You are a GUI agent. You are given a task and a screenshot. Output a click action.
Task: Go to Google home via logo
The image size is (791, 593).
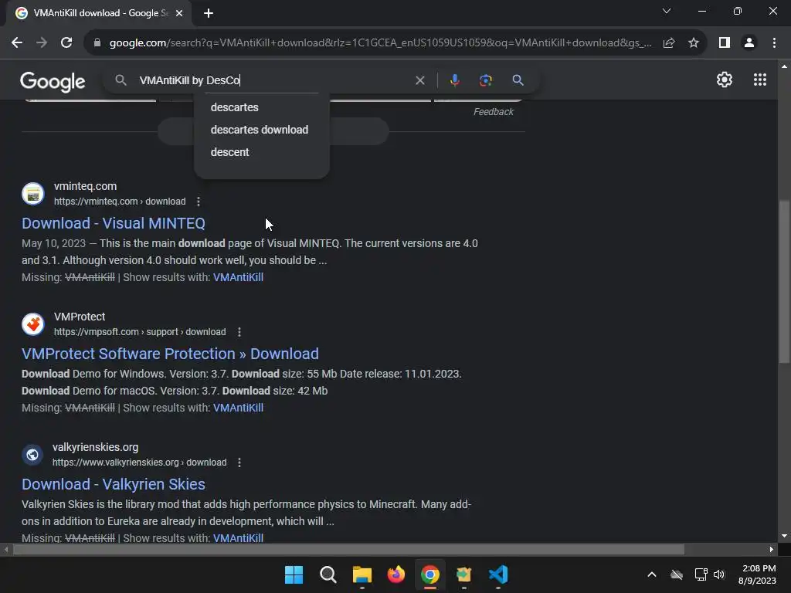tap(53, 82)
